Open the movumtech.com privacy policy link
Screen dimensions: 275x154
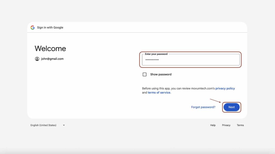tap(225, 88)
